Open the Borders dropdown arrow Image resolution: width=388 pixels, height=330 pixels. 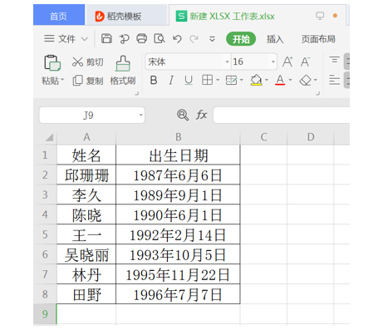pos(218,80)
